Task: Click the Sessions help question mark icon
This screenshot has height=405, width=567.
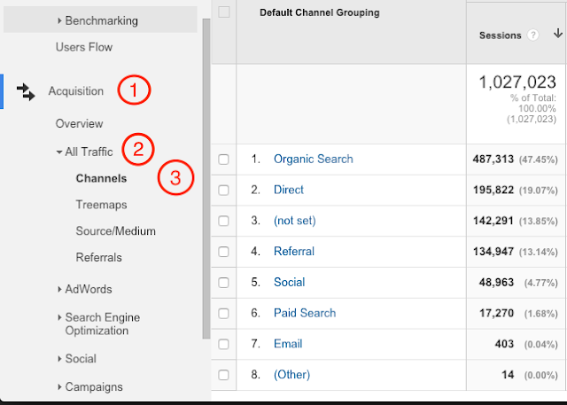Action: [x=533, y=35]
